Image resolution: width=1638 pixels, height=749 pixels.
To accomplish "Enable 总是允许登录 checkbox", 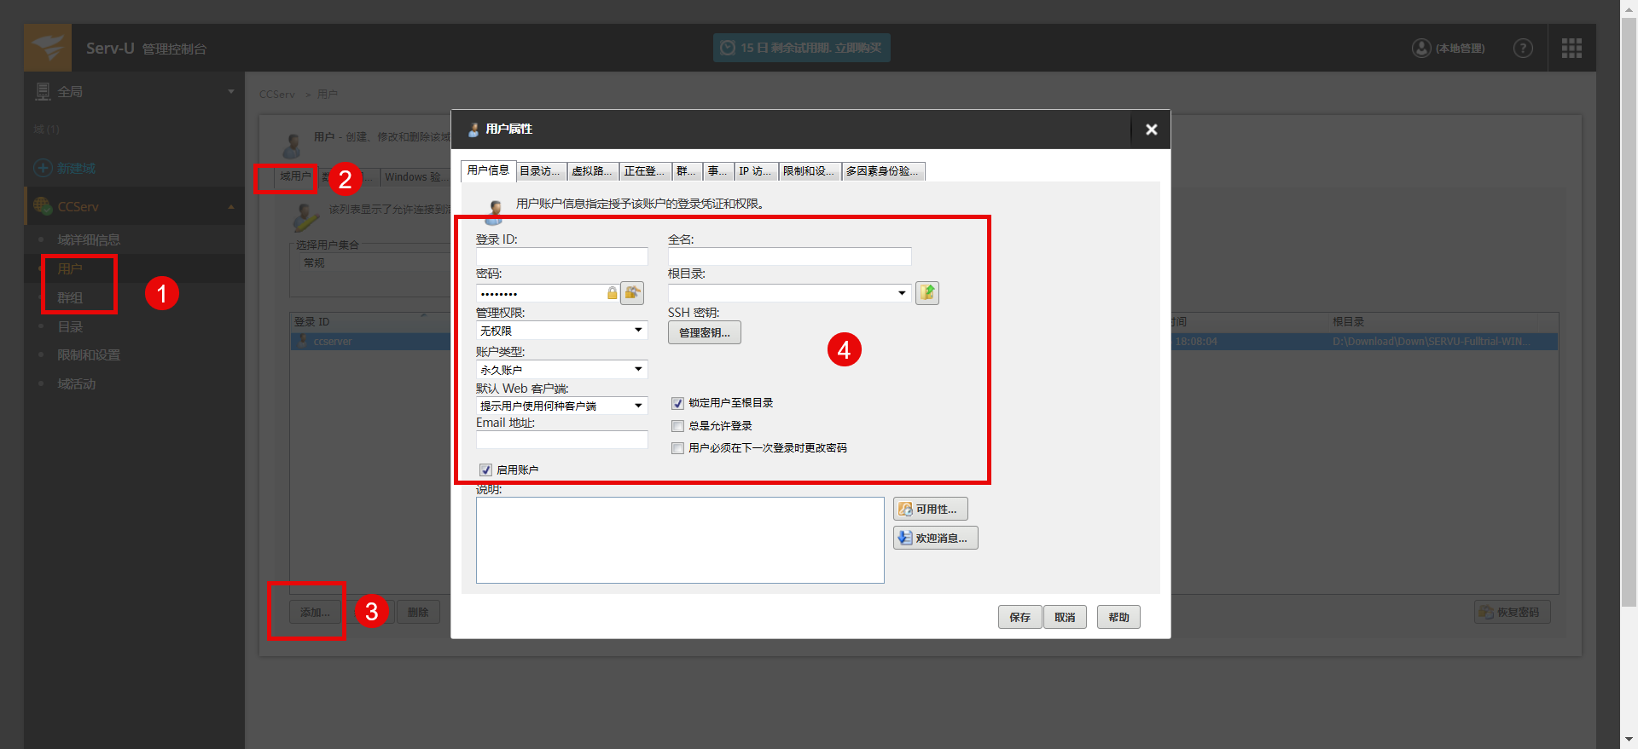I will (x=677, y=426).
